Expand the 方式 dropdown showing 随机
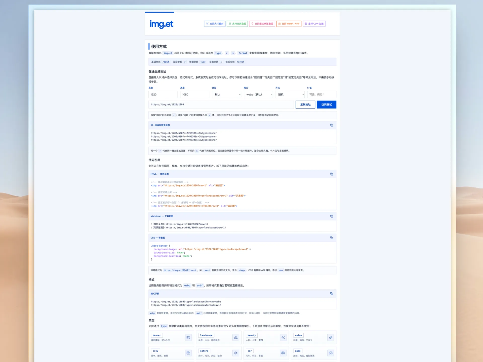The width and height of the screenshot is (483, 362). click(290, 95)
